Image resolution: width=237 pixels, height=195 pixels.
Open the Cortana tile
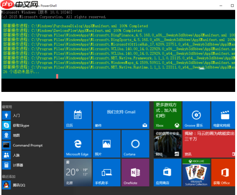pyautogui.click(x=136, y=144)
